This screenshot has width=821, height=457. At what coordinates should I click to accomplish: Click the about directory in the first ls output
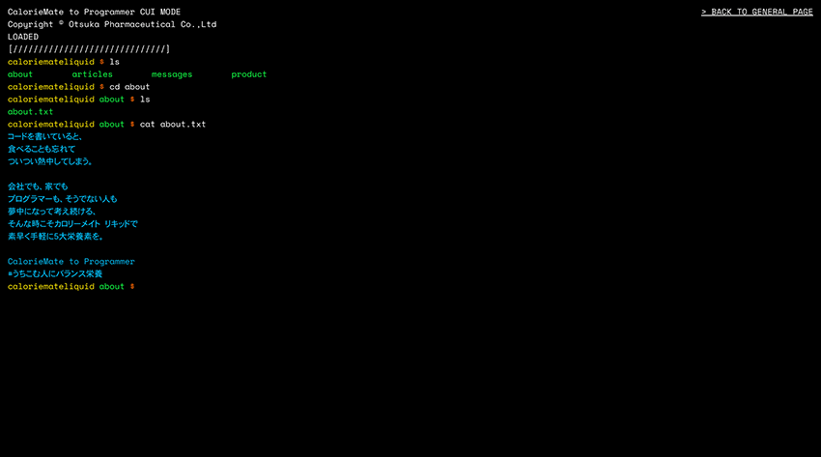coord(20,74)
